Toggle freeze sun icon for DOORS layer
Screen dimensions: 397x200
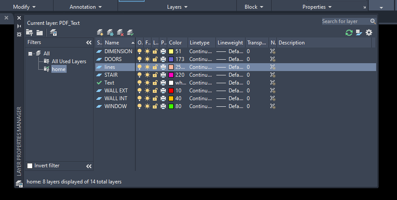[x=147, y=59]
